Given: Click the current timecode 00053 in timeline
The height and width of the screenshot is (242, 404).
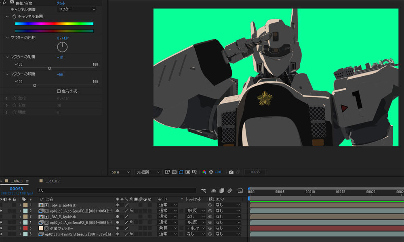Looking at the screenshot, I should pos(16,189).
